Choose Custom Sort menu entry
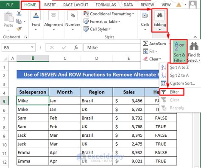 (179, 83)
